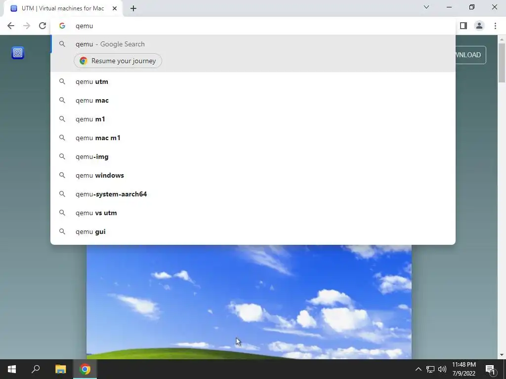This screenshot has height=379, width=506.
Task: Open a new tab with plus button
Action: tap(133, 8)
